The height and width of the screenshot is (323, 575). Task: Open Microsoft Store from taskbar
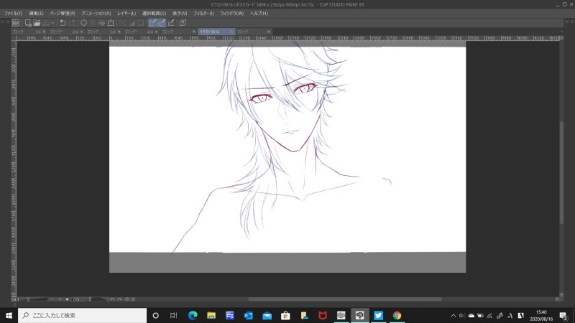(285, 315)
